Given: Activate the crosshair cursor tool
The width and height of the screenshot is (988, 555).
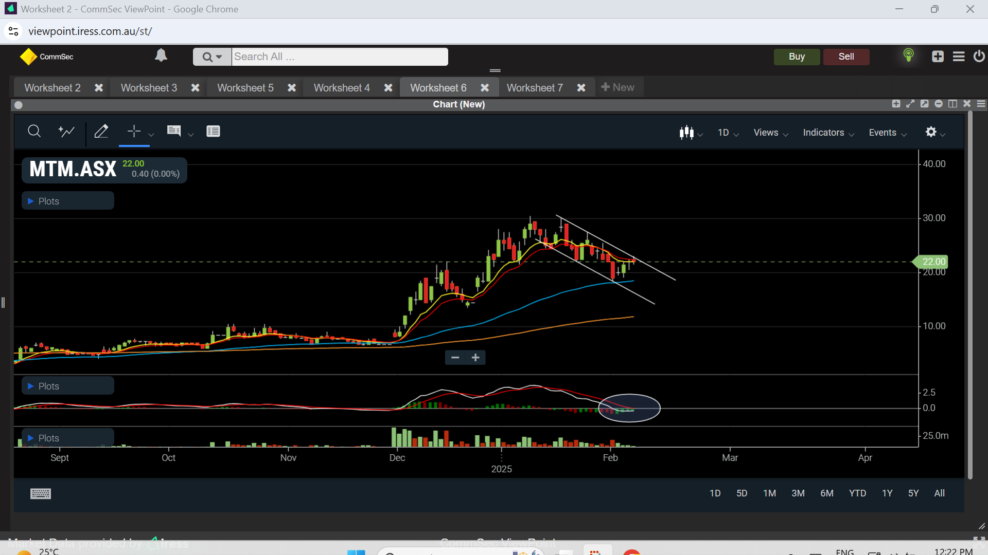Looking at the screenshot, I should (x=134, y=132).
